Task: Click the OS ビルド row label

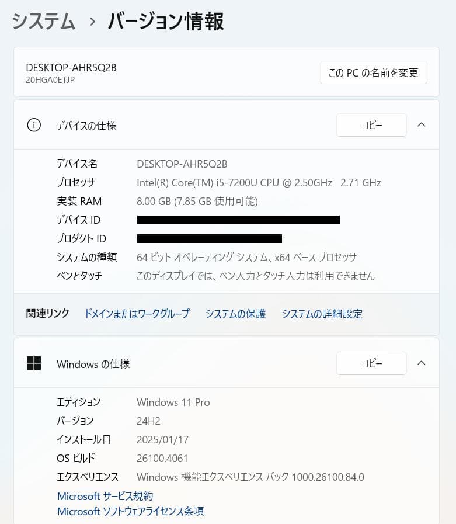Action: click(x=76, y=458)
